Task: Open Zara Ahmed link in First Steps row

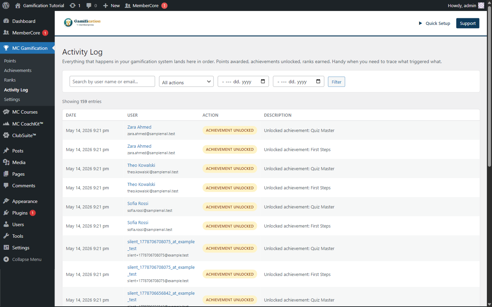Action: click(139, 146)
